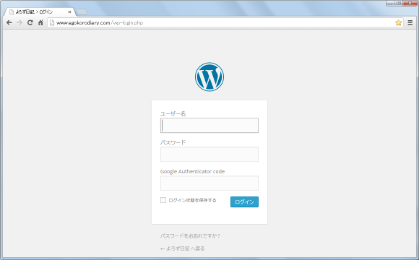419x260 pixels.
Task: Close the よろず日記 ログイン tab
Action: (69, 12)
